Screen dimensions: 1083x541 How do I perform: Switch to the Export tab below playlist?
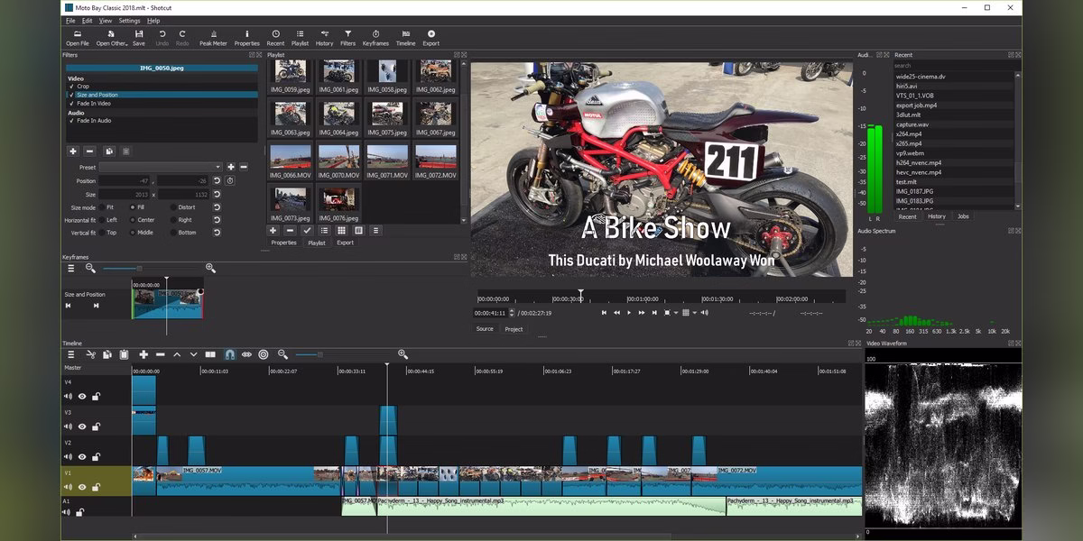[x=345, y=243]
